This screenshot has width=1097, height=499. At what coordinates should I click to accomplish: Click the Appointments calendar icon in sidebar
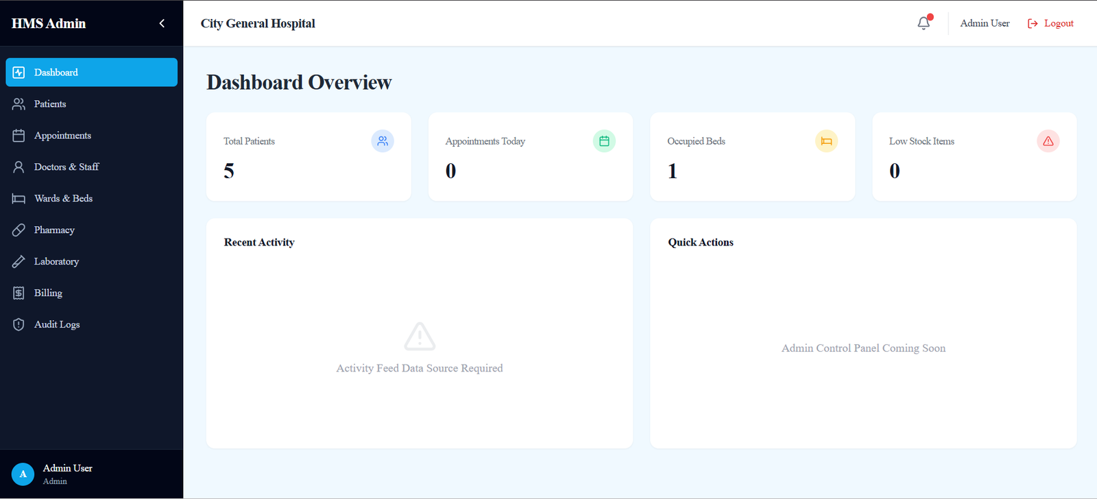[x=19, y=135]
